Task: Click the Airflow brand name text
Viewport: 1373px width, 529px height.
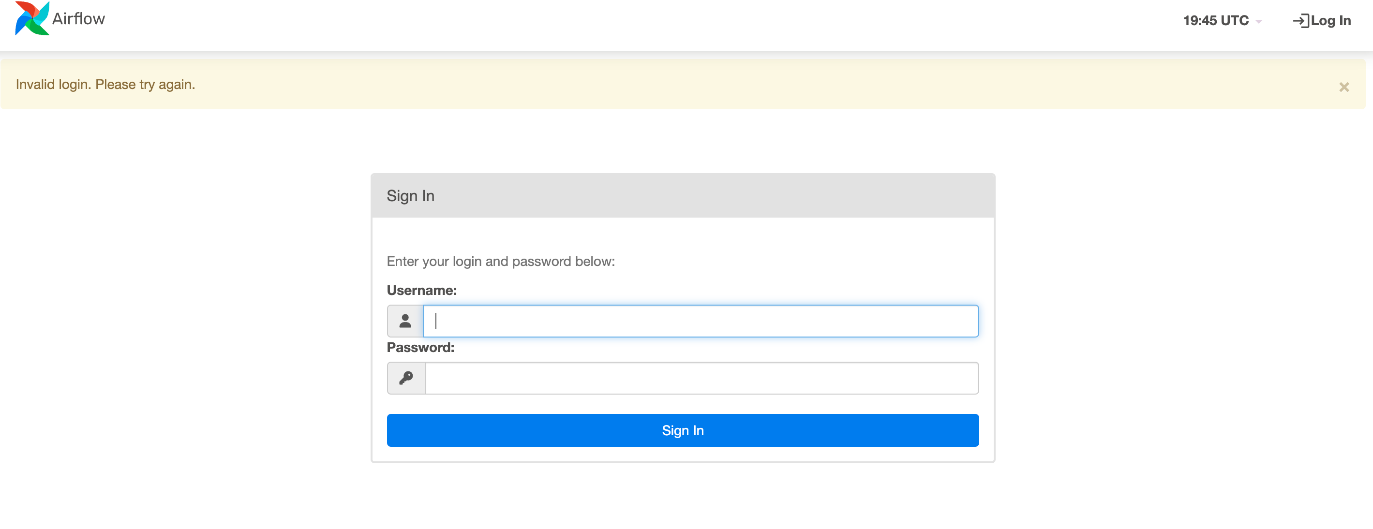Action: point(78,19)
